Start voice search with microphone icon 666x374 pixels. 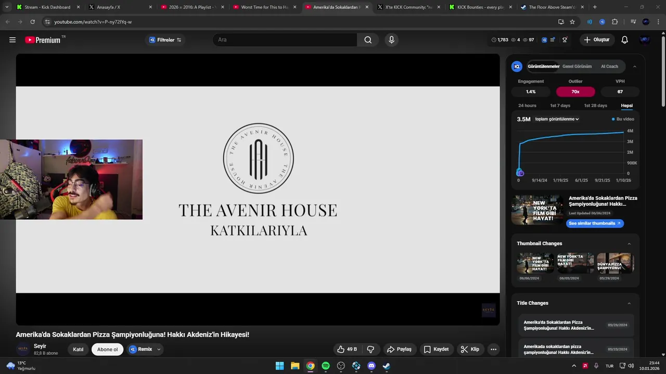click(x=391, y=40)
